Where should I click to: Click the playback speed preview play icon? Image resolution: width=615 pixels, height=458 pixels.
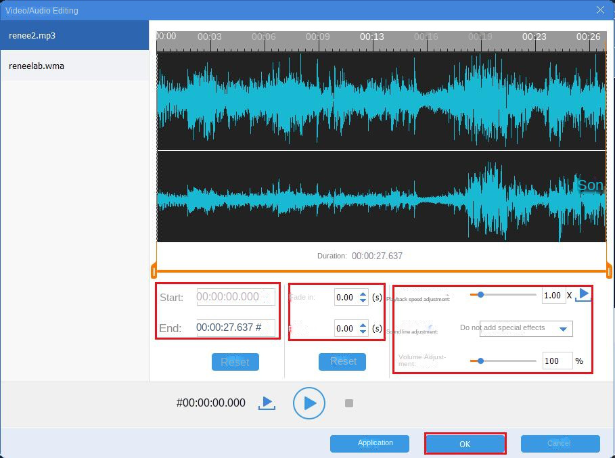click(x=583, y=295)
